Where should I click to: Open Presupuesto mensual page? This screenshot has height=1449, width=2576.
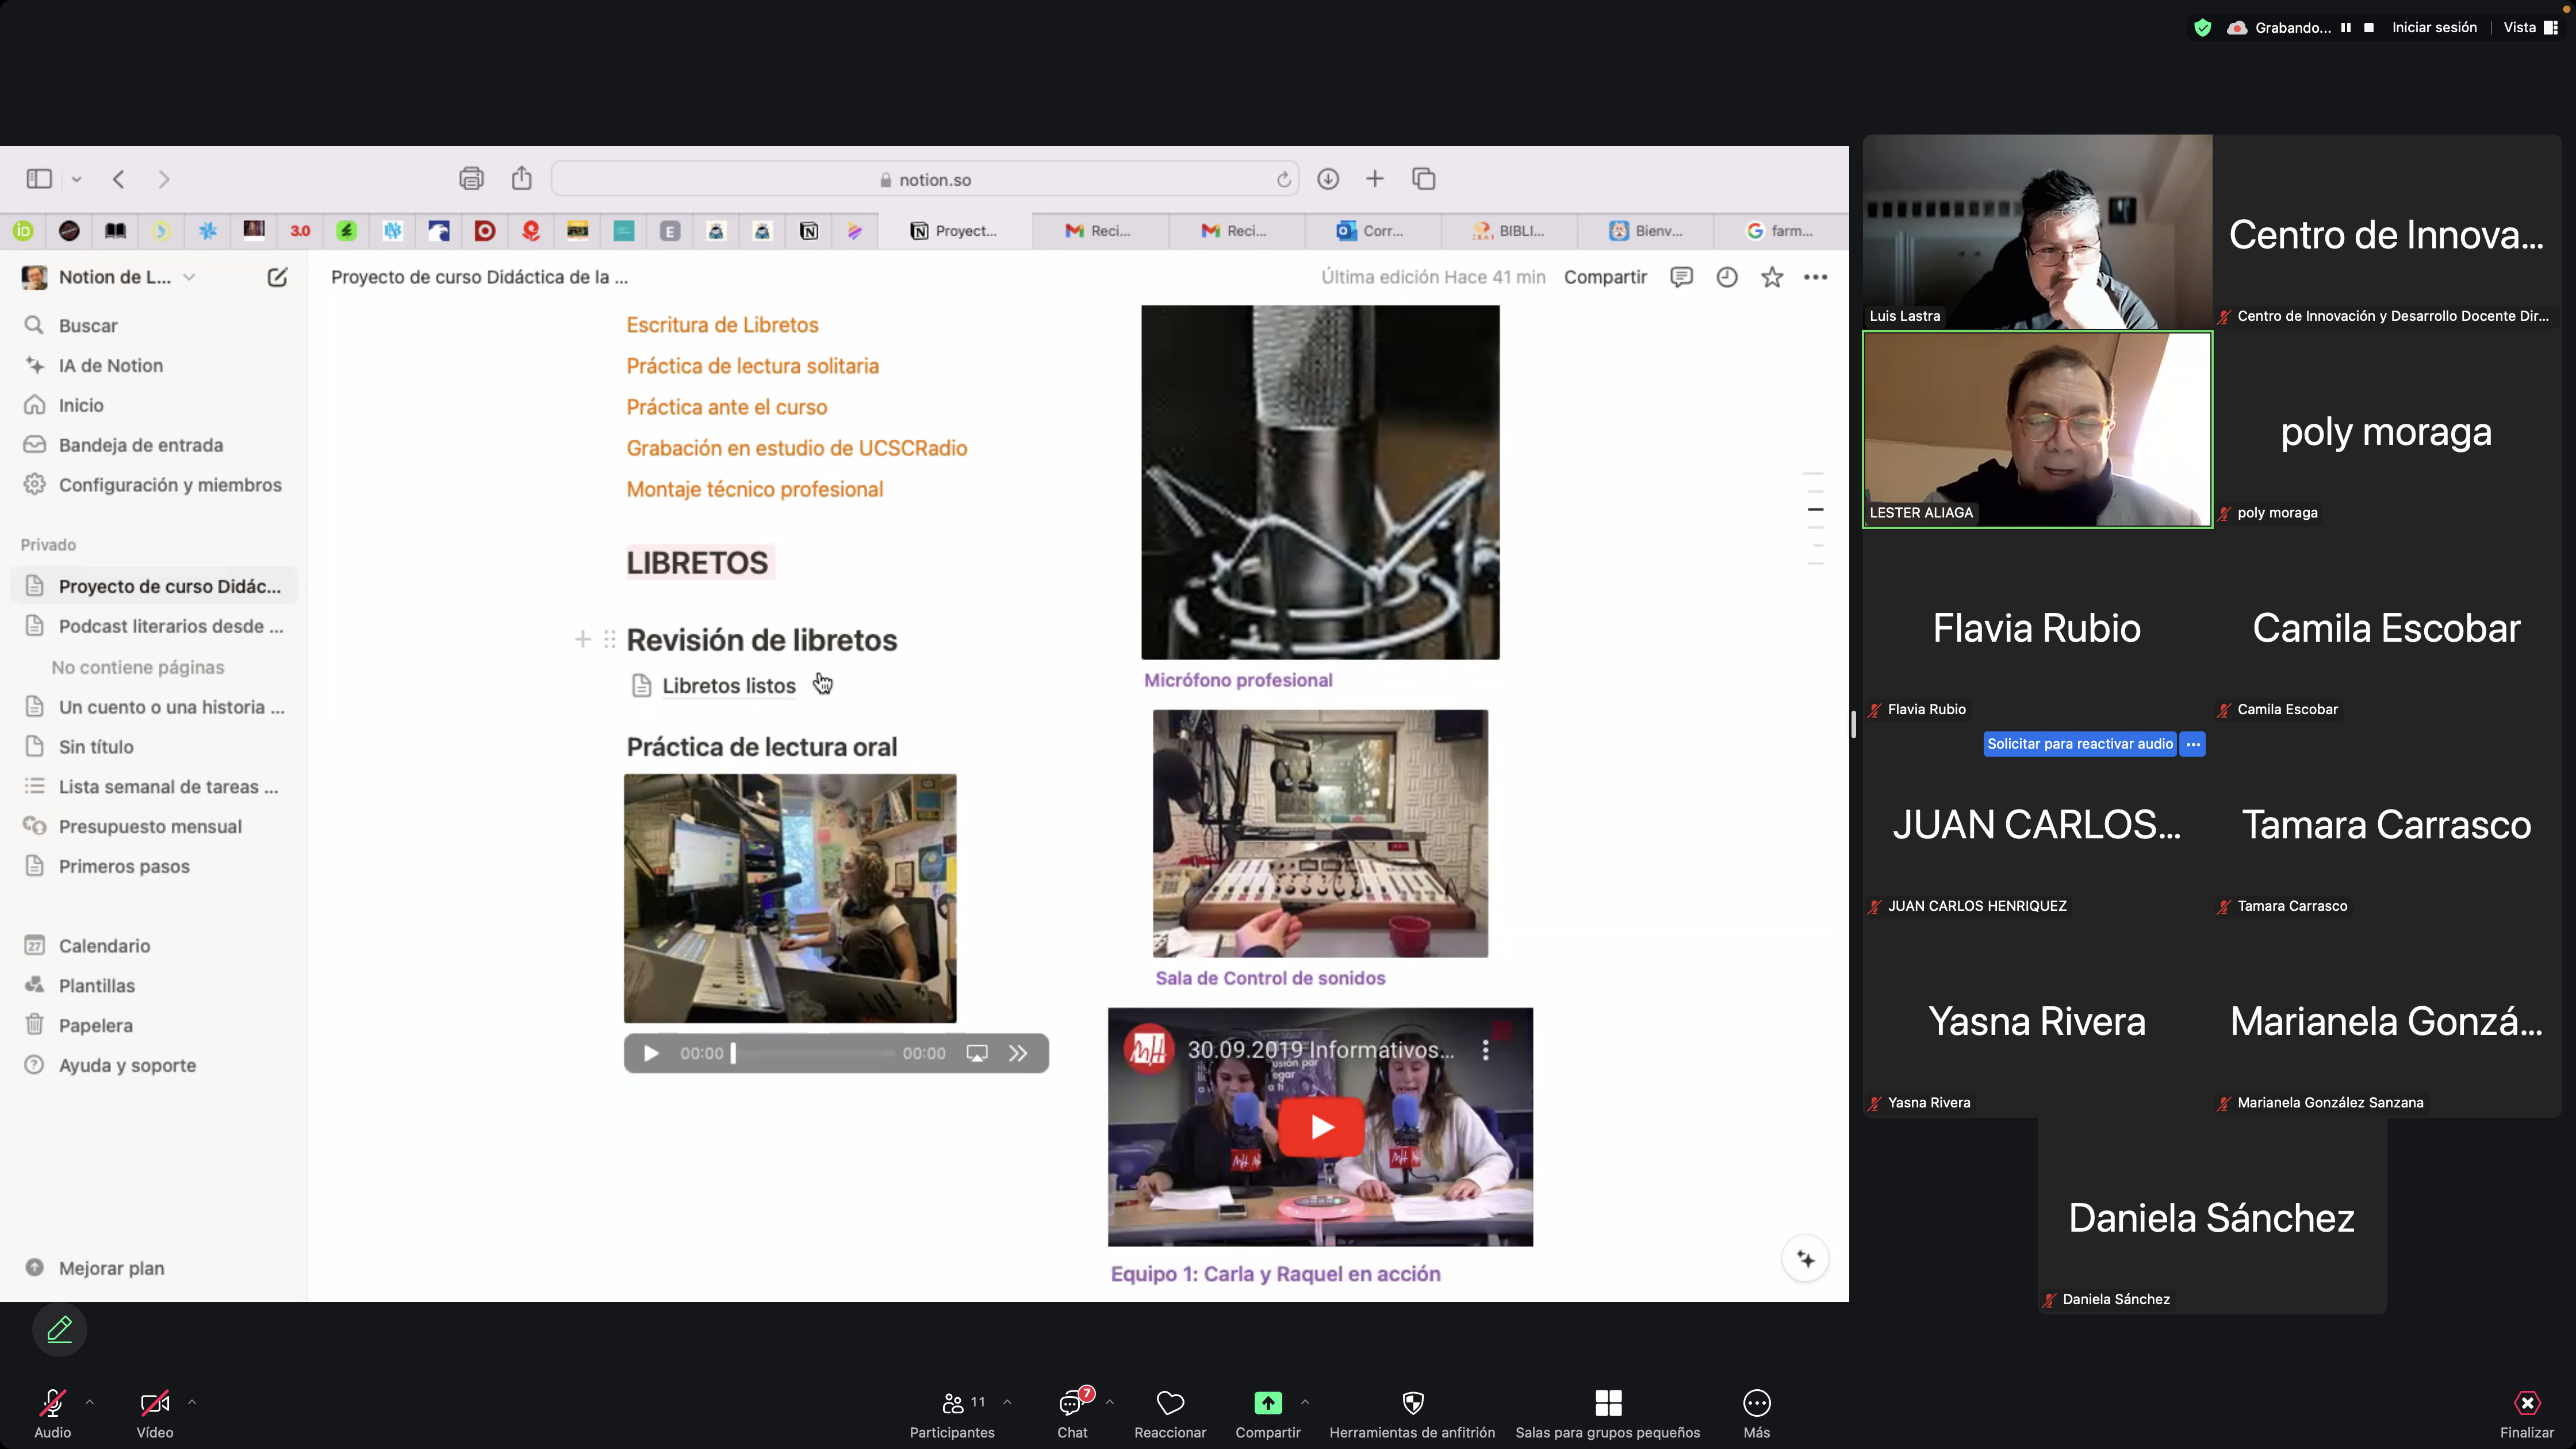pyautogui.click(x=155, y=827)
